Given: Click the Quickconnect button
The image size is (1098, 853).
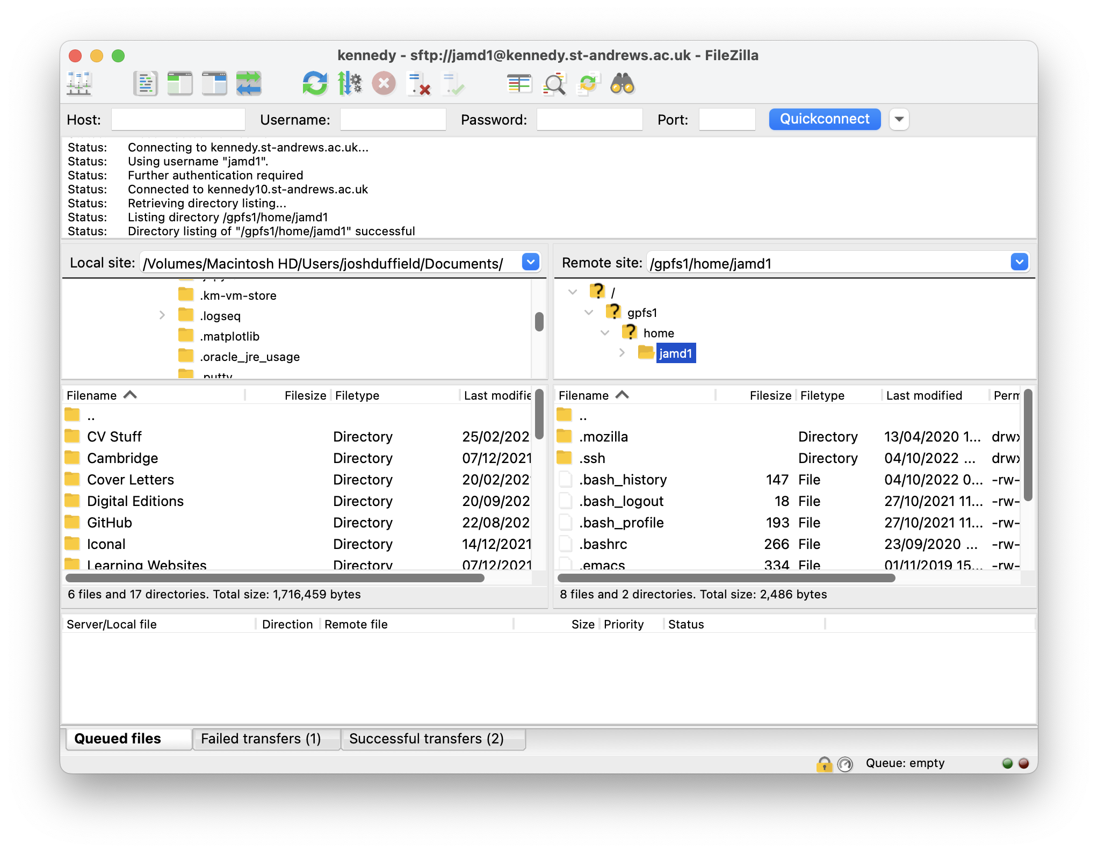Looking at the screenshot, I should pyautogui.click(x=825, y=119).
